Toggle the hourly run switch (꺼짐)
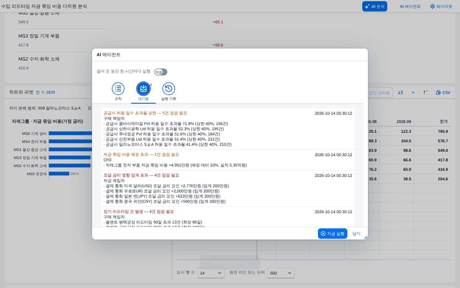The width and height of the screenshot is (460, 288). (161, 72)
